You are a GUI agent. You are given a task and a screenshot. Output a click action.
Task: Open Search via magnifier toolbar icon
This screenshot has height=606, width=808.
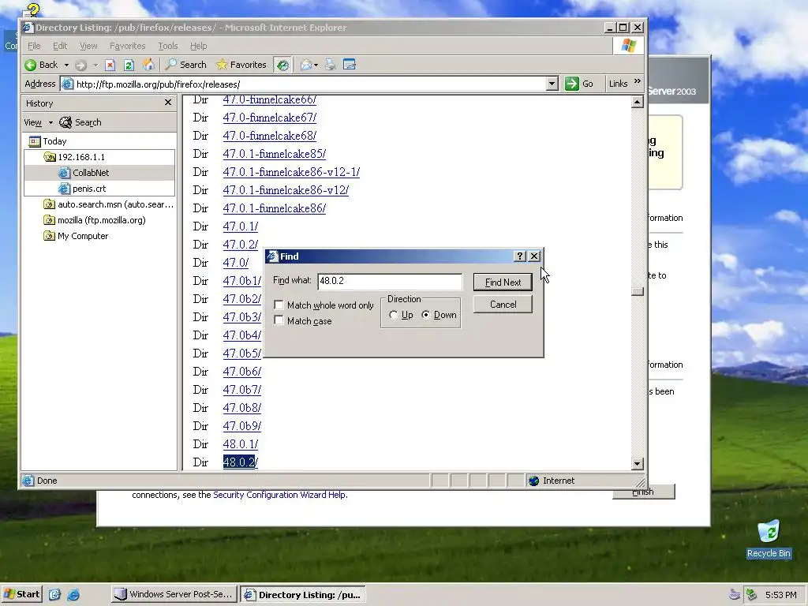(x=186, y=65)
